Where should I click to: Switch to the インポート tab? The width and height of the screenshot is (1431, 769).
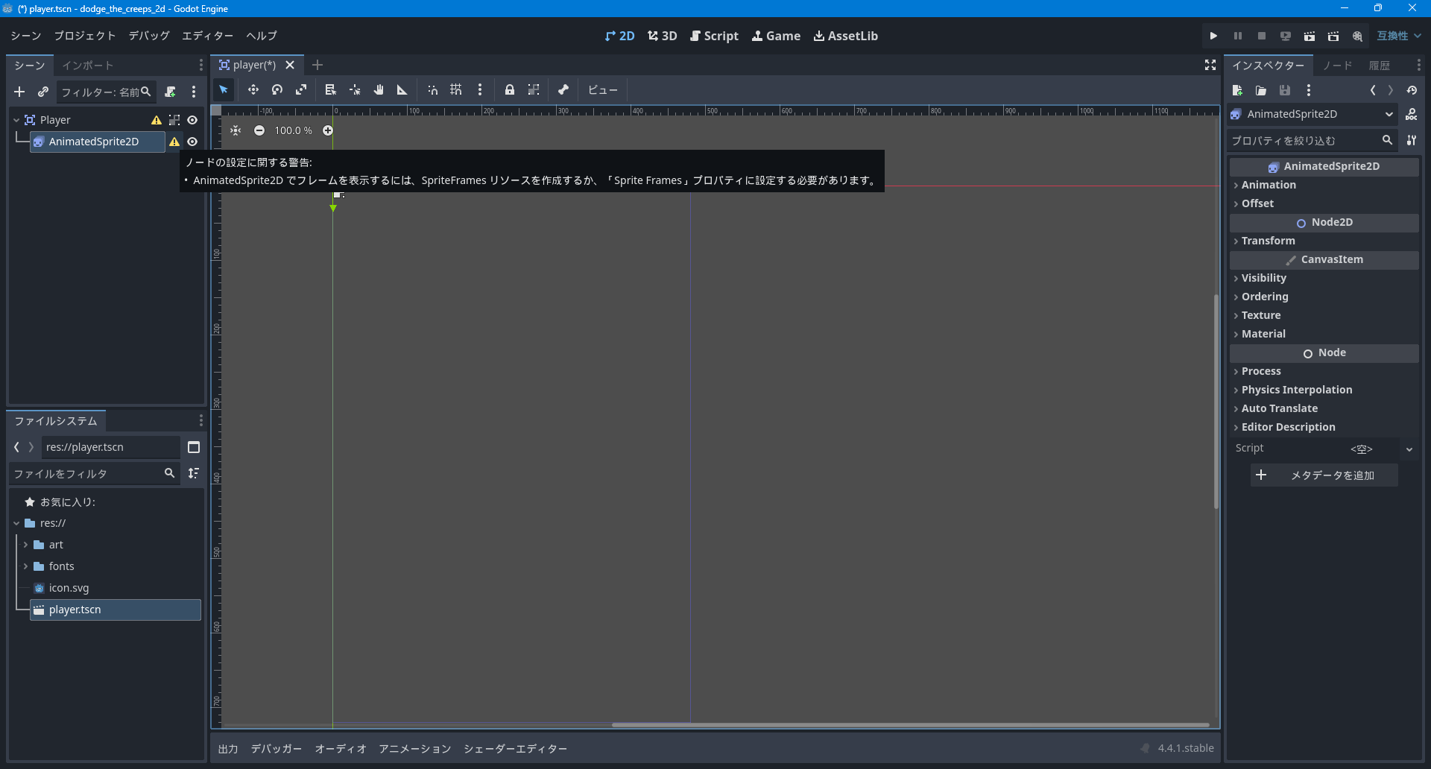pos(88,66)
